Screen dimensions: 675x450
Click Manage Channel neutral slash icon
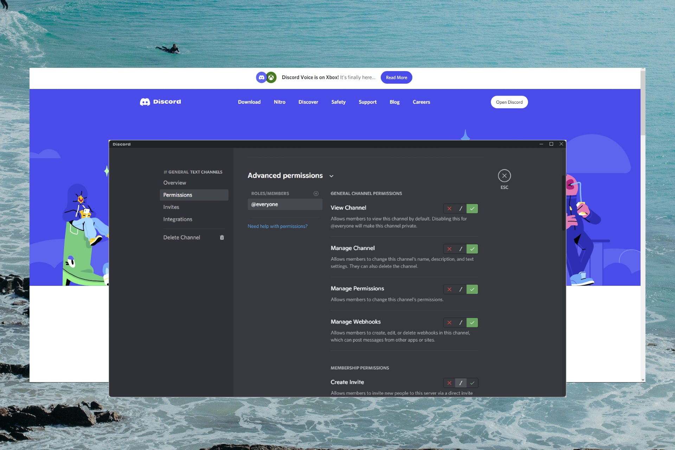point(461,249)
